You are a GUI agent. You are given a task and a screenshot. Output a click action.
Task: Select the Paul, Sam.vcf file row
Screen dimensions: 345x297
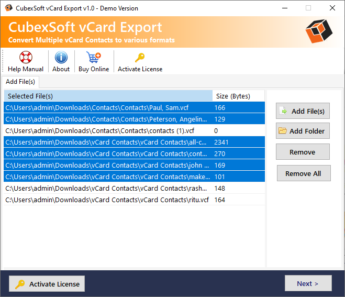coord(134,108)
